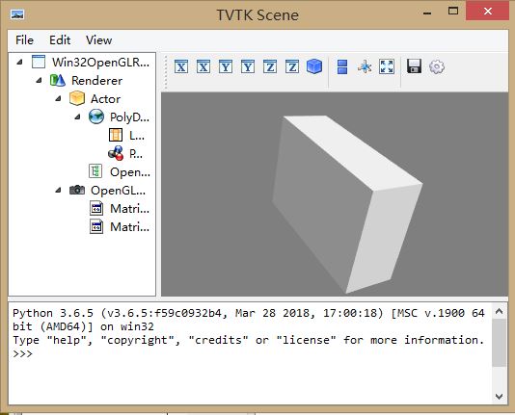Select the PolyD... globe icon
The width and height of the screenshot is (515, 415).
96,117
